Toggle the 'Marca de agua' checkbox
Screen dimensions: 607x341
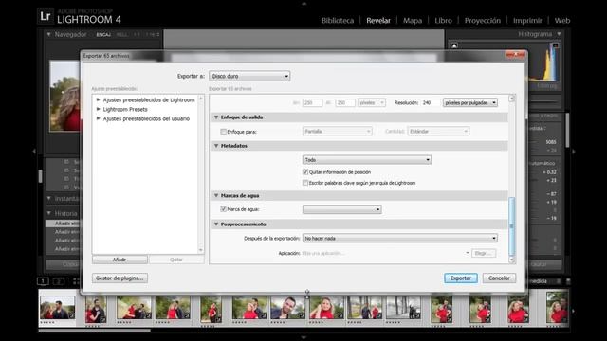point(224,209)
